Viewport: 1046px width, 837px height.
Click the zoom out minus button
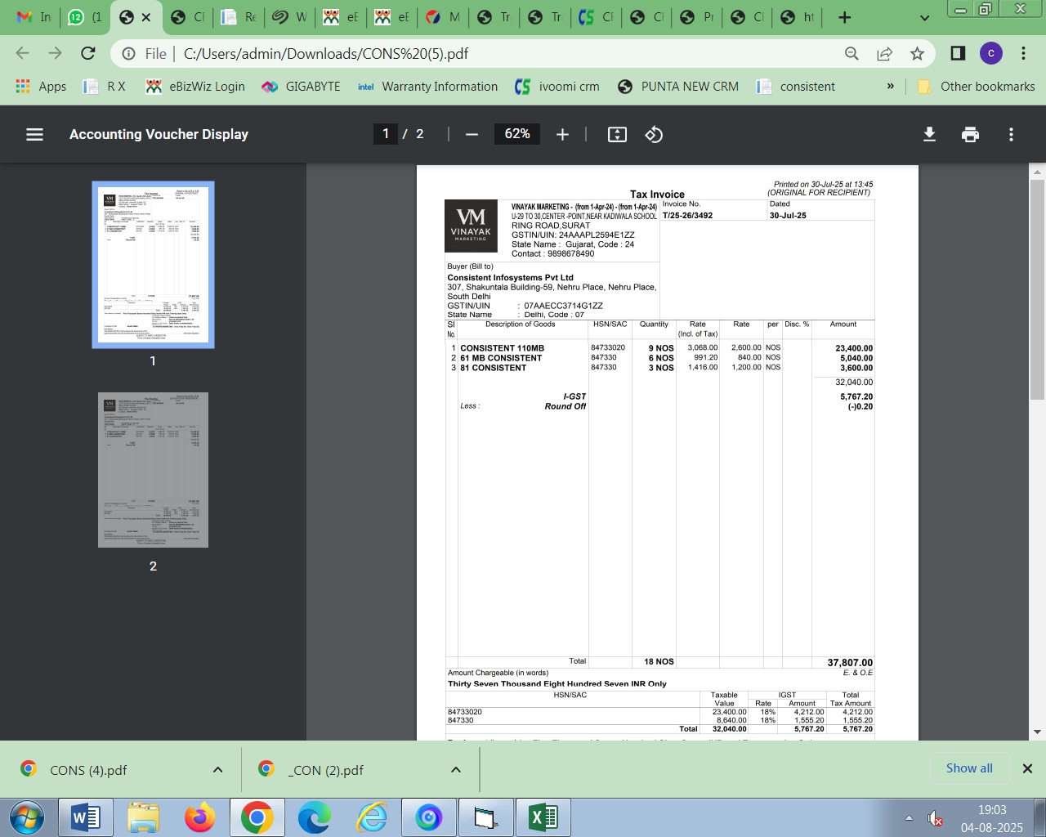(x=472, y=134)
